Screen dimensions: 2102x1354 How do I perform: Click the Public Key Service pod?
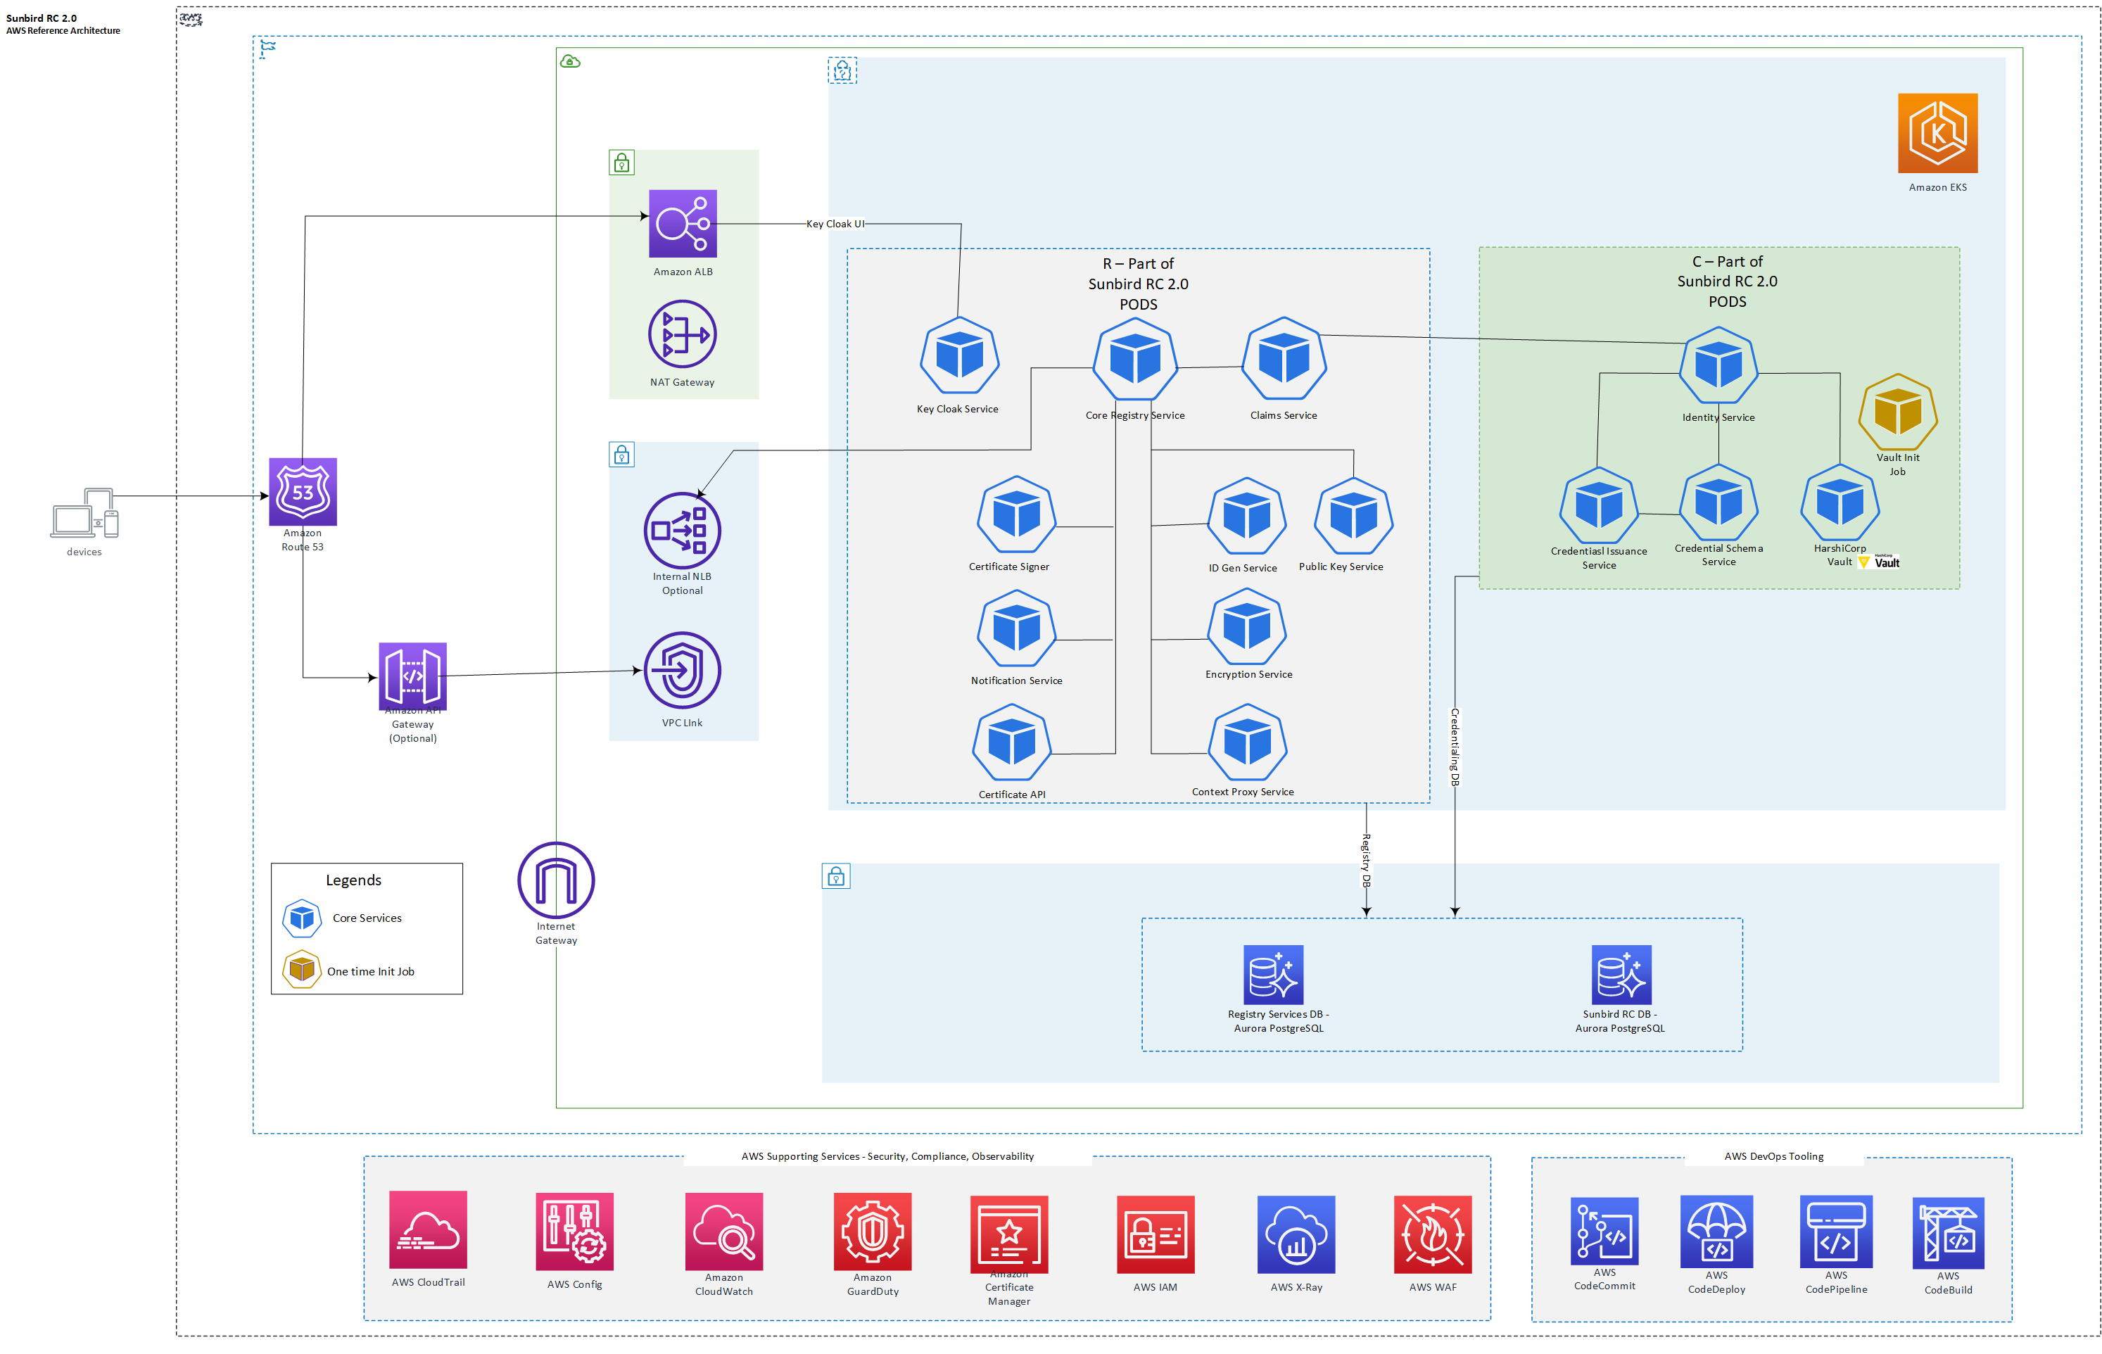[1353, 517]
